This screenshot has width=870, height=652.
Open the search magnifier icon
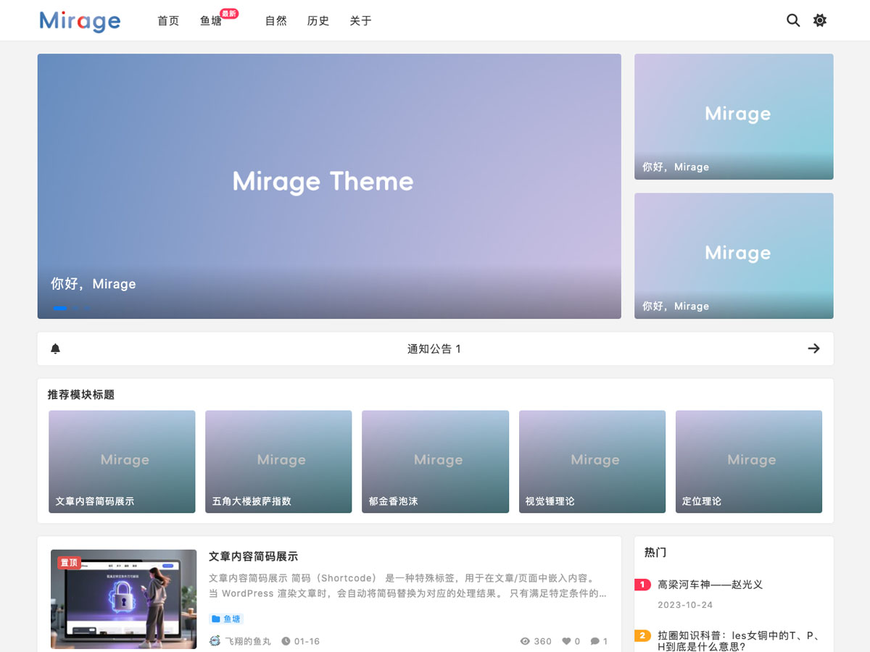click(793, 20)
